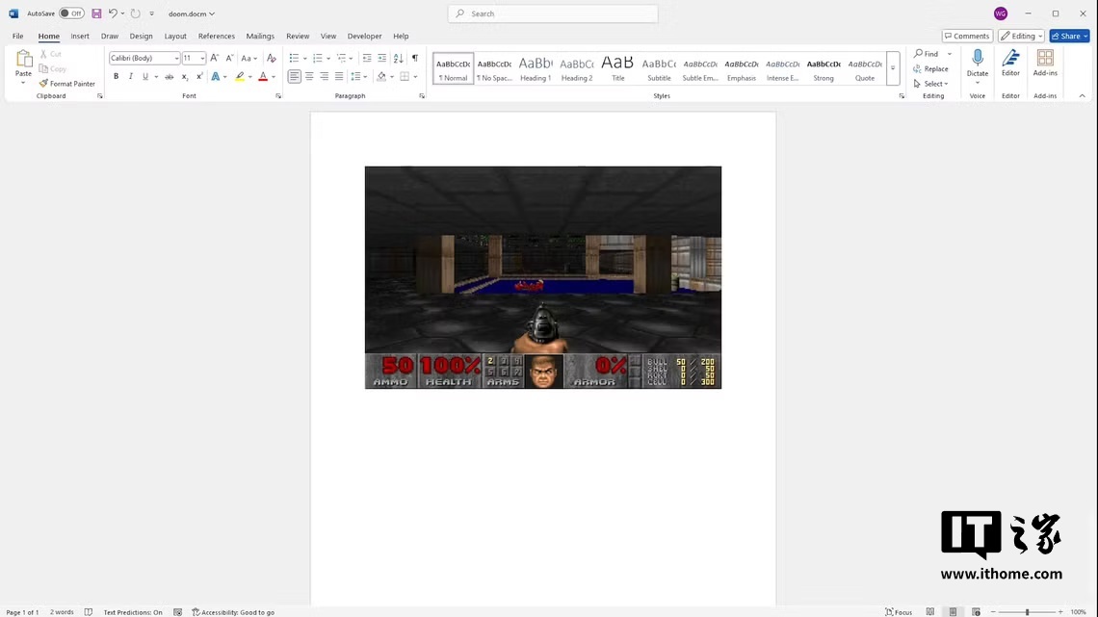Switch to the Insert tab
This screenshot has height=617, width=1098.
pyautogui.click(x=80, y=36)
